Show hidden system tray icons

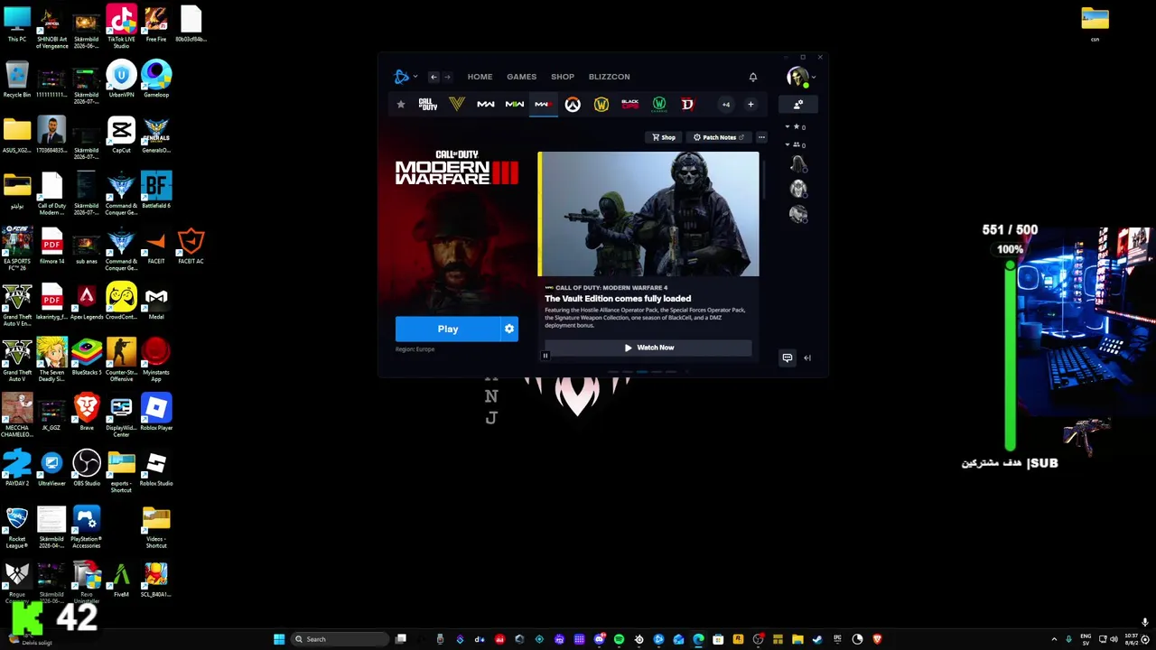click(1054, 639)
